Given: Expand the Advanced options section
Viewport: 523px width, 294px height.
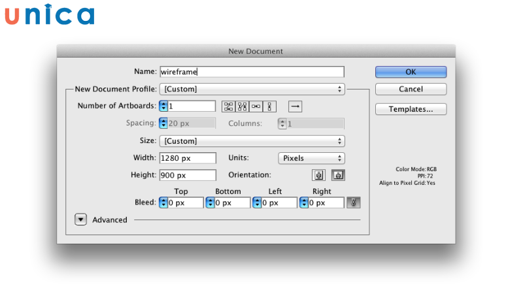Looking at the screenshot, I should coord(80,220).
